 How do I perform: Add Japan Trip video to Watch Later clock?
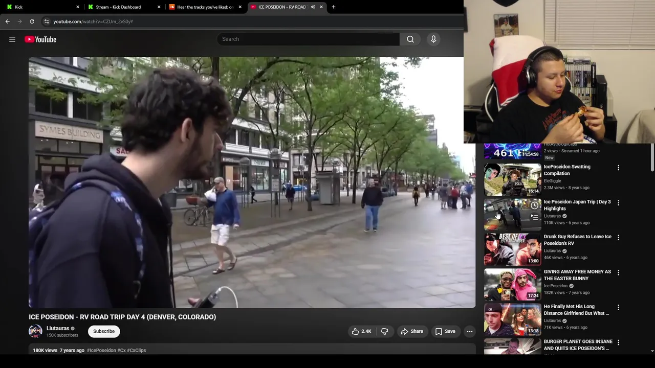point(534,205)
